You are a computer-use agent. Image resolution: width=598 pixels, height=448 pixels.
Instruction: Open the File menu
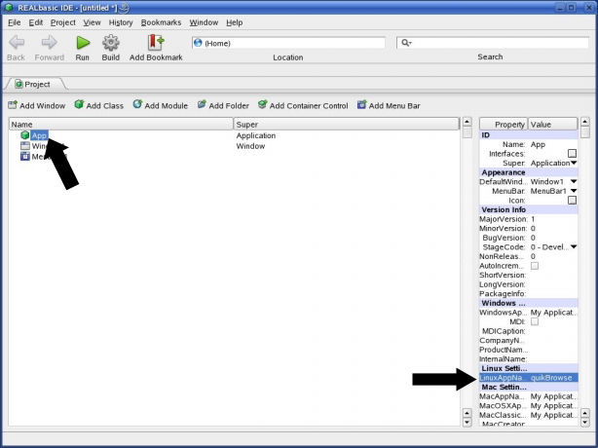pyautogui.click(x=15, y=22)
